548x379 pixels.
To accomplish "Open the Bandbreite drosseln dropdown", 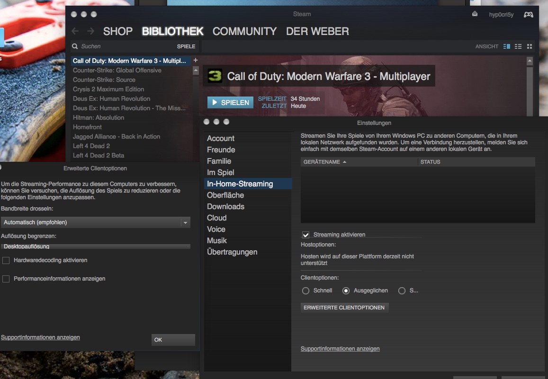I will [x=95, y=222].
